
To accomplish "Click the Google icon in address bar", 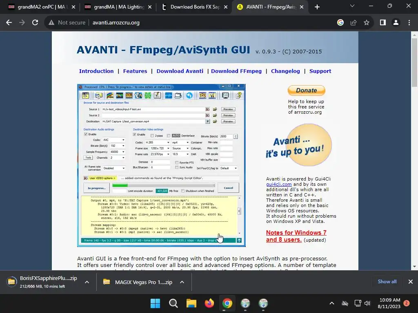I will coord(340,23).
